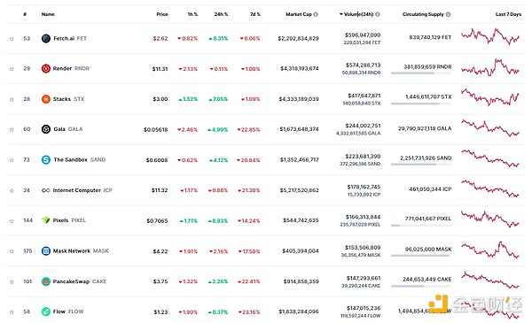
Task: Sort table by Price column header
Action: 162,14
